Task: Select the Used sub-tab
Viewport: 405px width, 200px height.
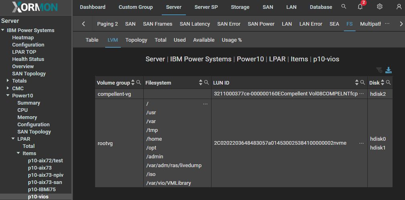Action: tap(179, 40)
